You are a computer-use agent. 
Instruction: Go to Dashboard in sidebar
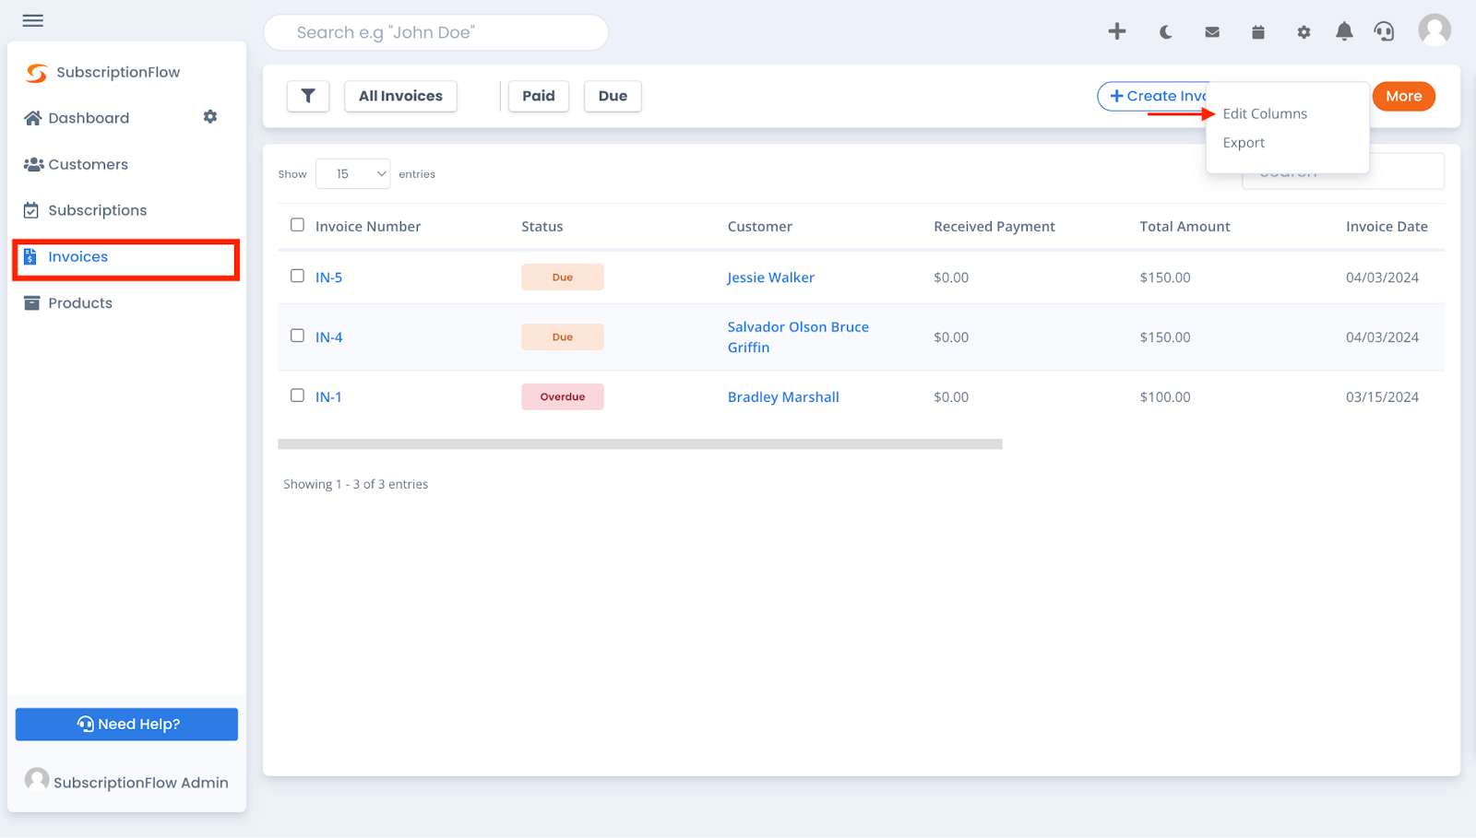click(89, 118)
